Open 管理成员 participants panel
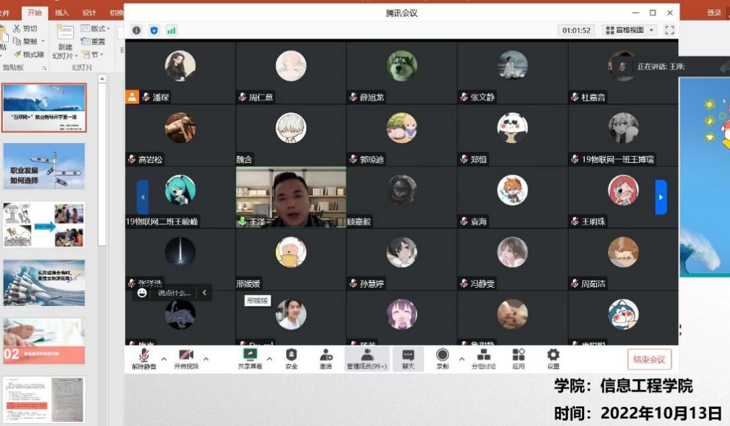This screenshot has height=426, width=730. coord(367,355)
